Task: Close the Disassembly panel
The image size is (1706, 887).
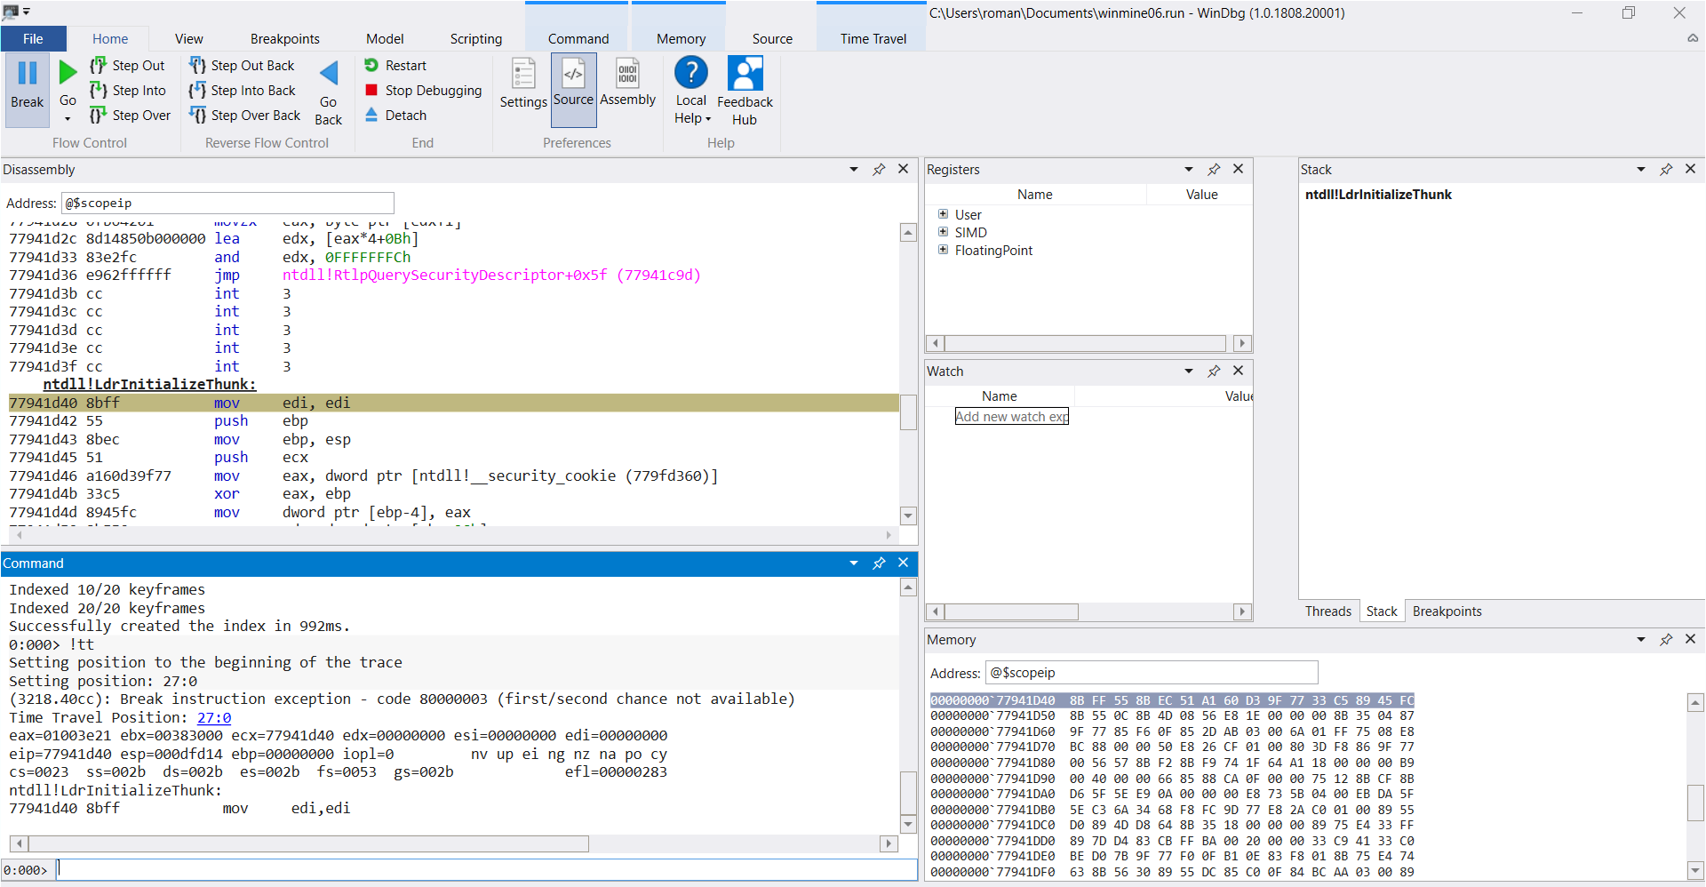Action: click(x=904, y=169)
